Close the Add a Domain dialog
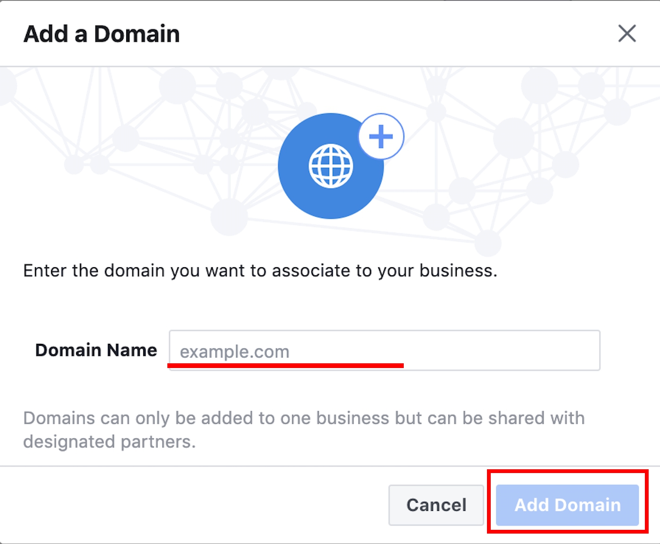Viewport: 660px width, 544px height. pyautogui.click(x=627, y=34)
